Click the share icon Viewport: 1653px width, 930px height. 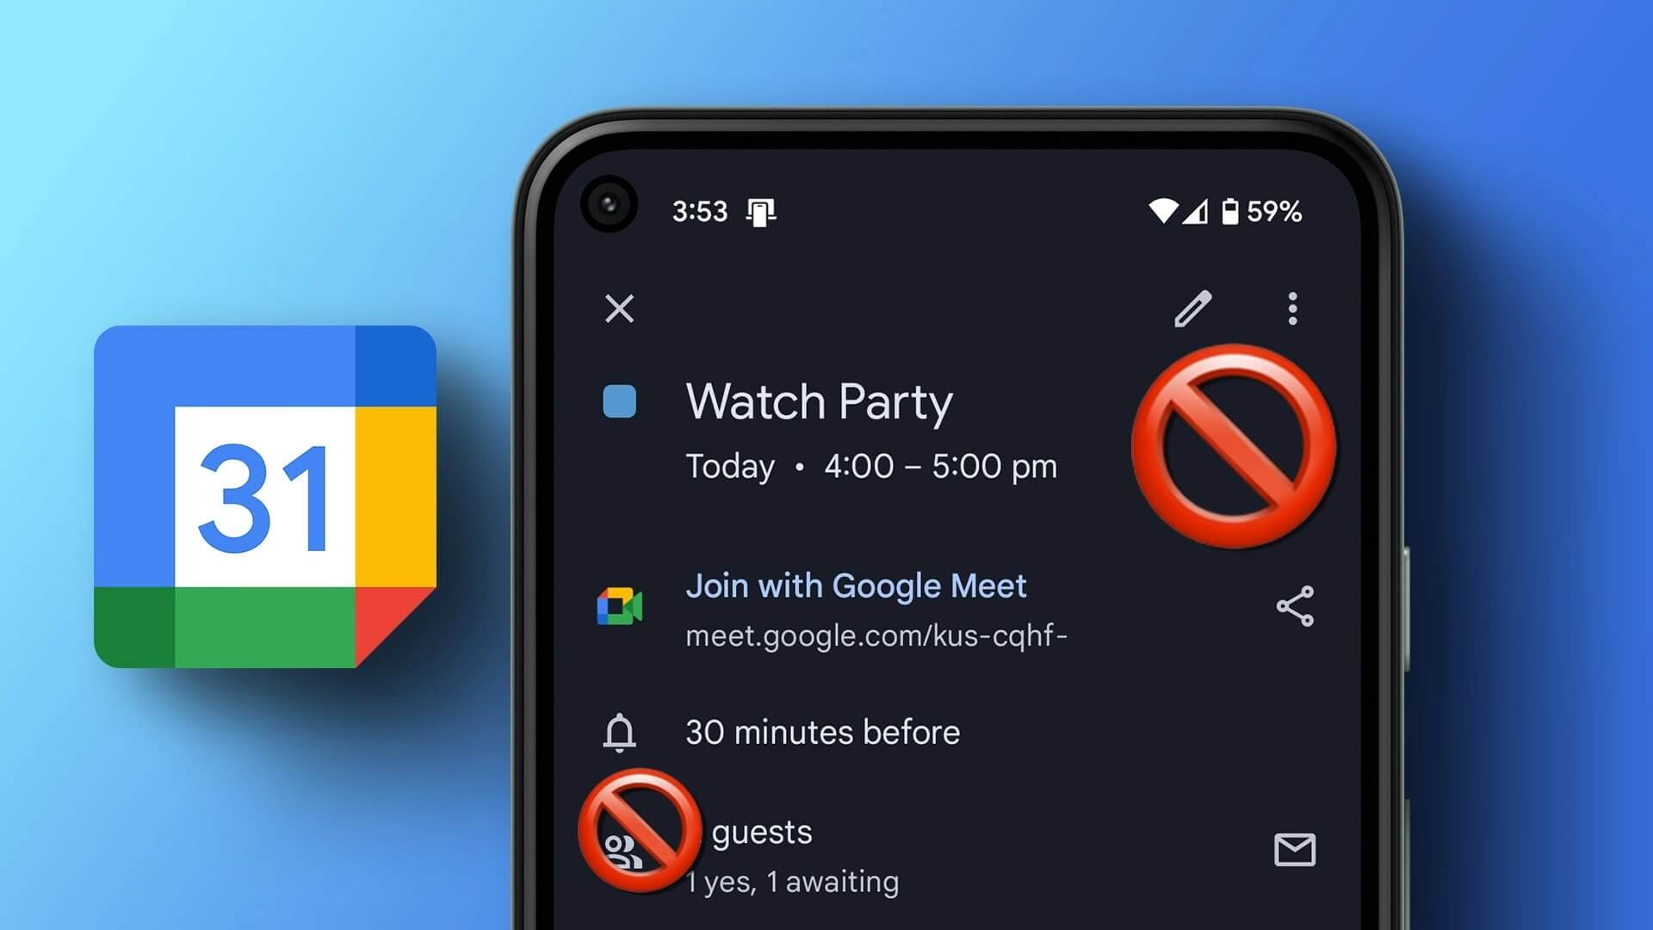point(1294,607)
